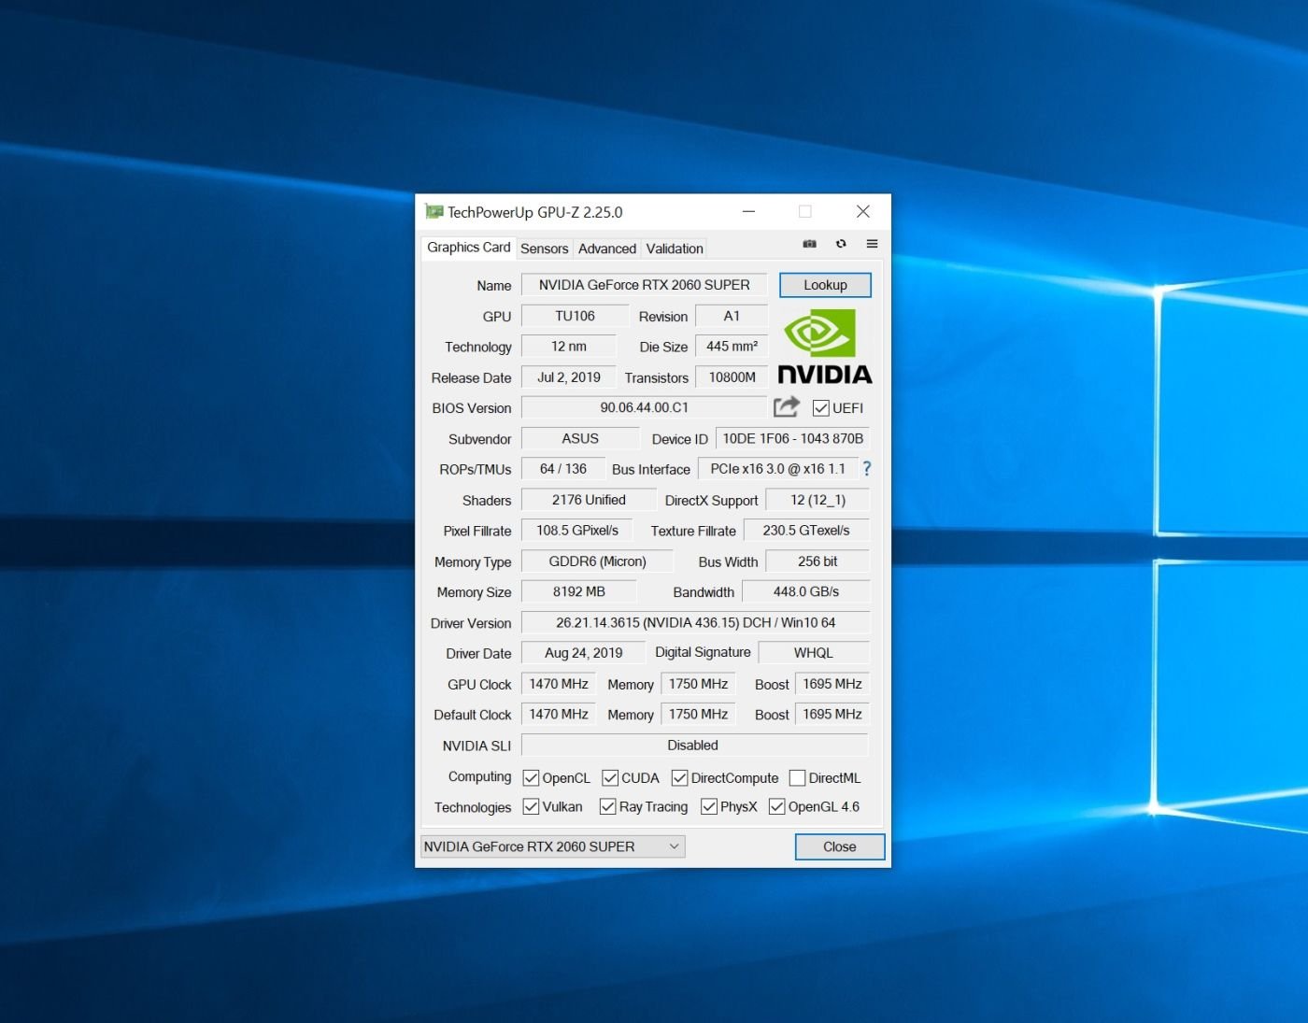This screenshot has width=1308, height=1023.
Task: Click the Memory Type value GDDR6 (Micron)
Action: pos(597,561)
